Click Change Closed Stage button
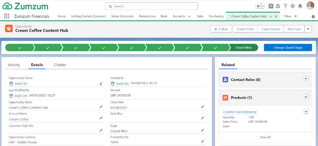 tap(288, 48)
